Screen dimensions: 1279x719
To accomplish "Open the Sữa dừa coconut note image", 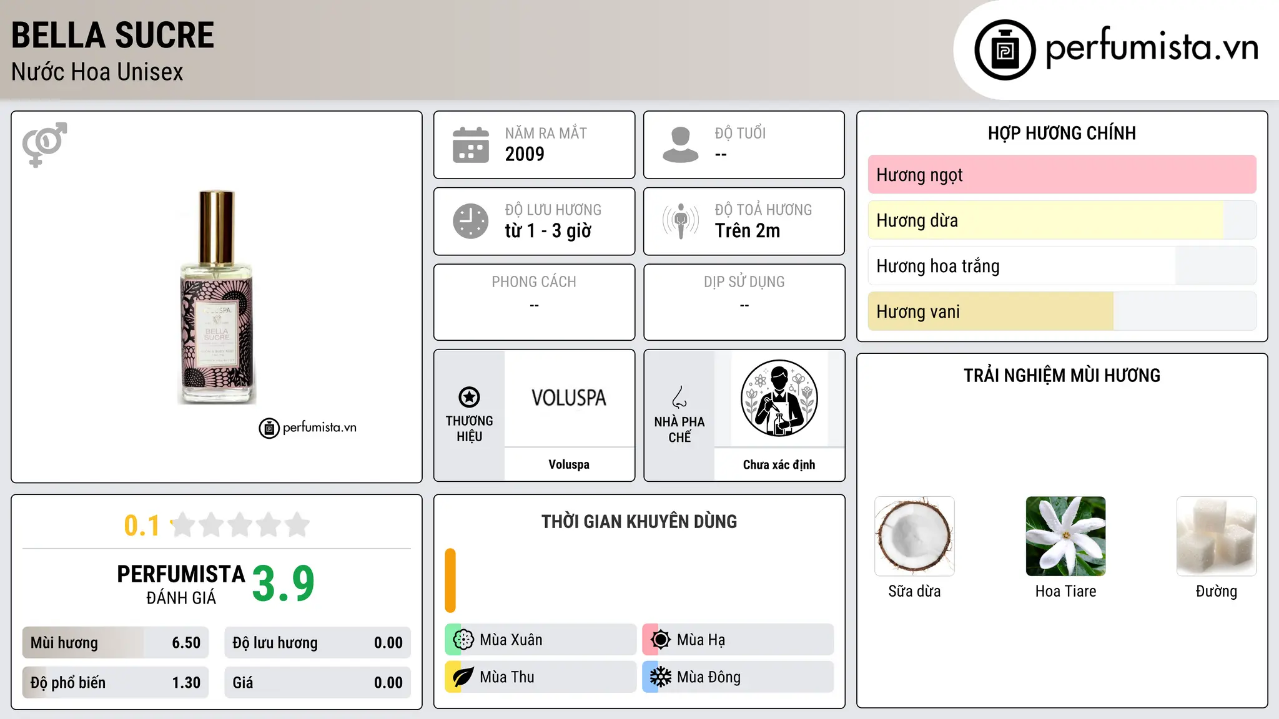I will click(x=914, y=536).
